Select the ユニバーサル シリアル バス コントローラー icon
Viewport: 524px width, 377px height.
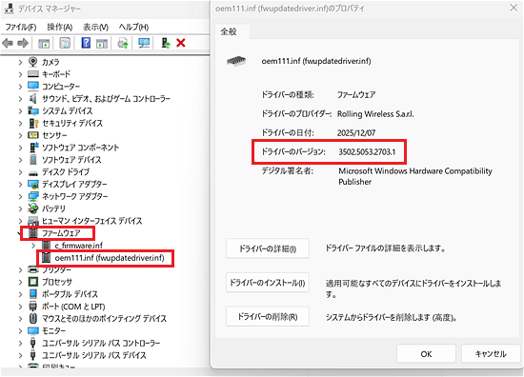pos(33,343)
